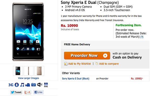Screen dimensions: 150x96
Task: Click the wishlist star icon
Action: click(66, 64)
